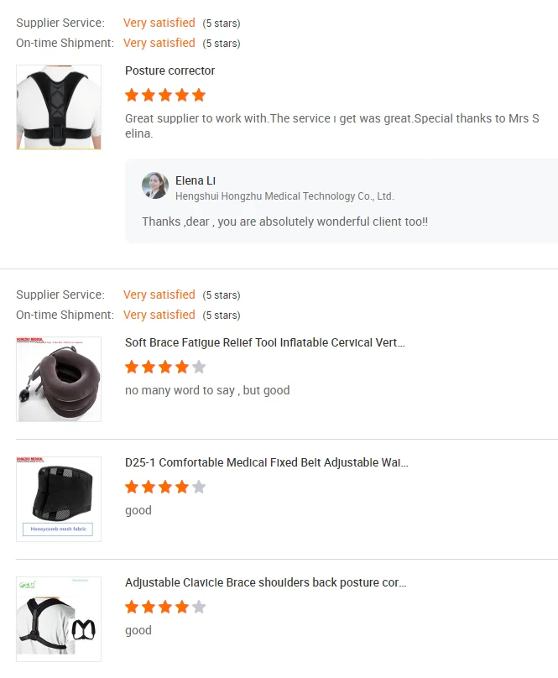Click the fifth star of Posture corrector rating
Screen dimensions: 558x678
coord(199,95)
